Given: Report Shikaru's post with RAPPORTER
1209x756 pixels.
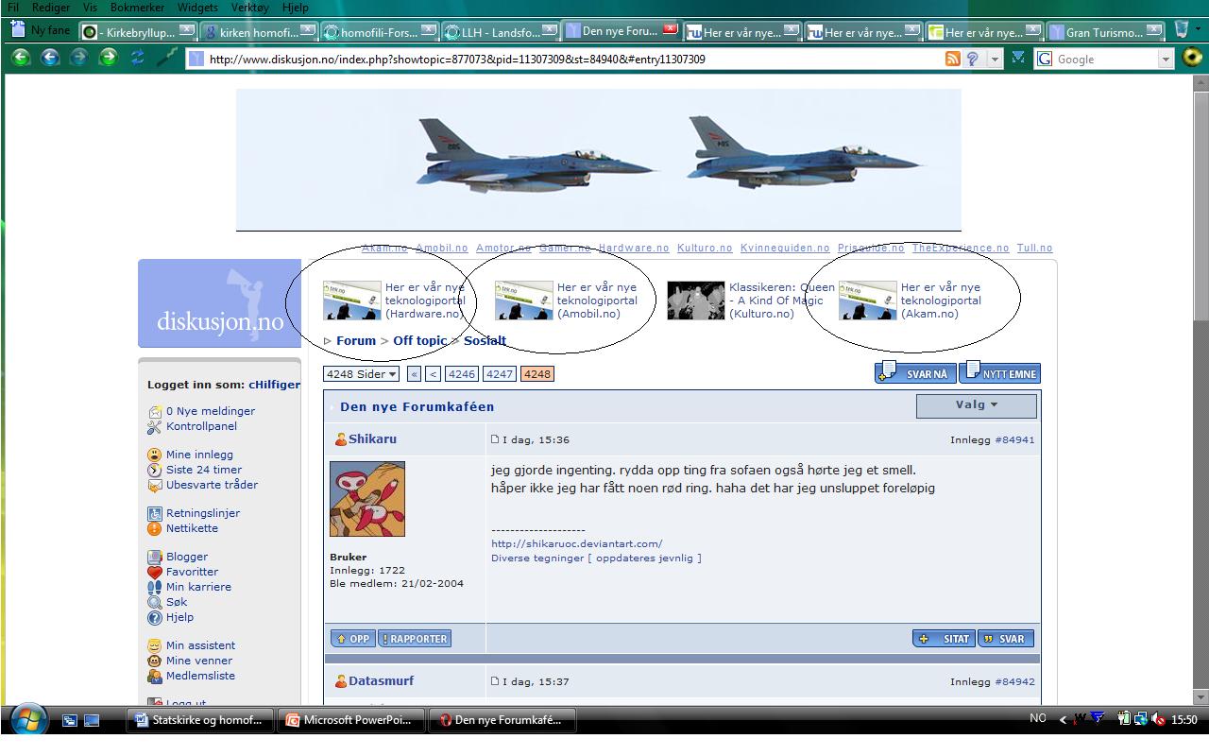Looking at the screenshot, I should coord(415,639).
